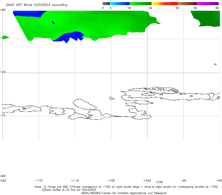Click the longitude label '-105'

(x=111, y=181)
